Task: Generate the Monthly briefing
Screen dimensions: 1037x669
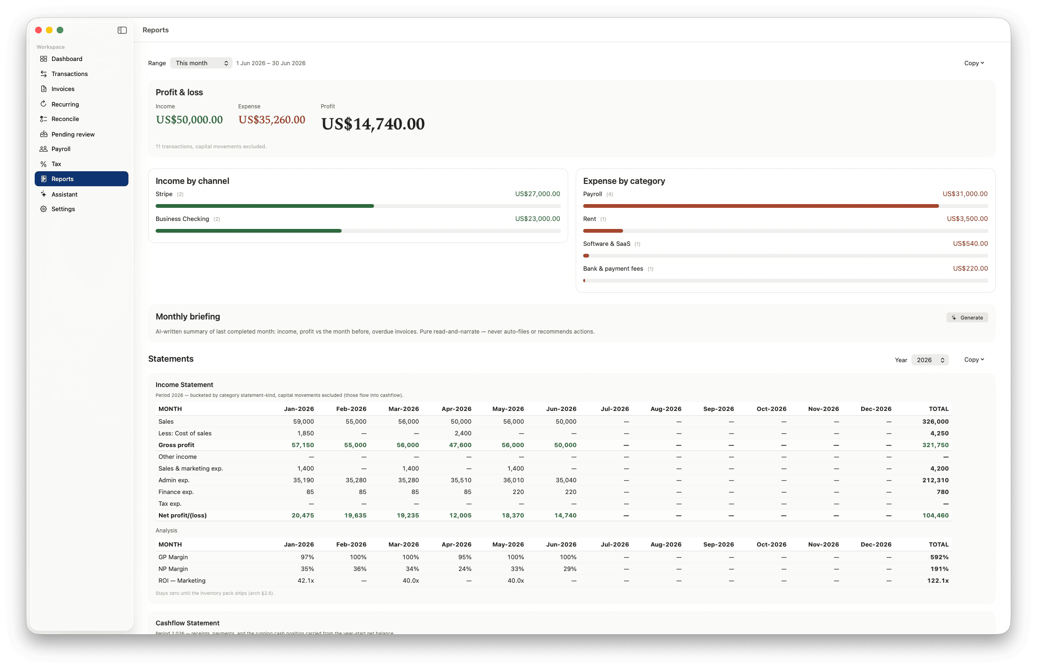Action: pos(967,318)
